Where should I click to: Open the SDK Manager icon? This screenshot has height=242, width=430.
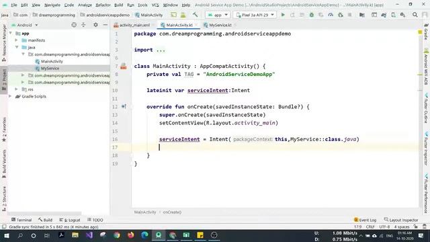(x=402, y=15)
